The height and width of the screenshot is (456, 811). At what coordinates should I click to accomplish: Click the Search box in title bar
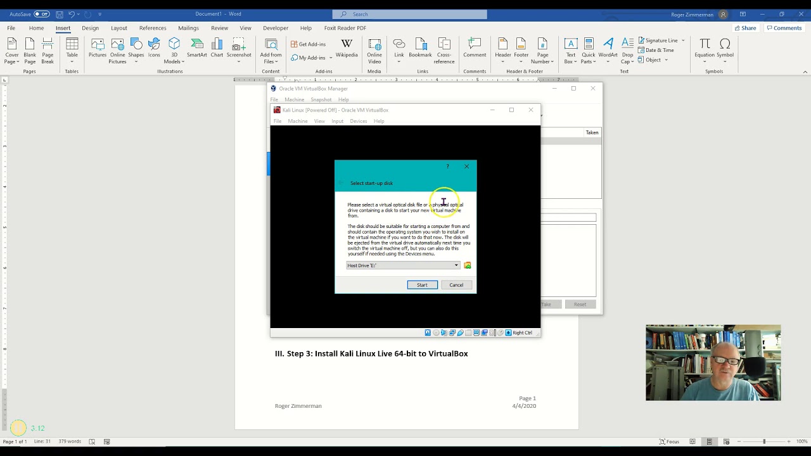click(409, 14)
